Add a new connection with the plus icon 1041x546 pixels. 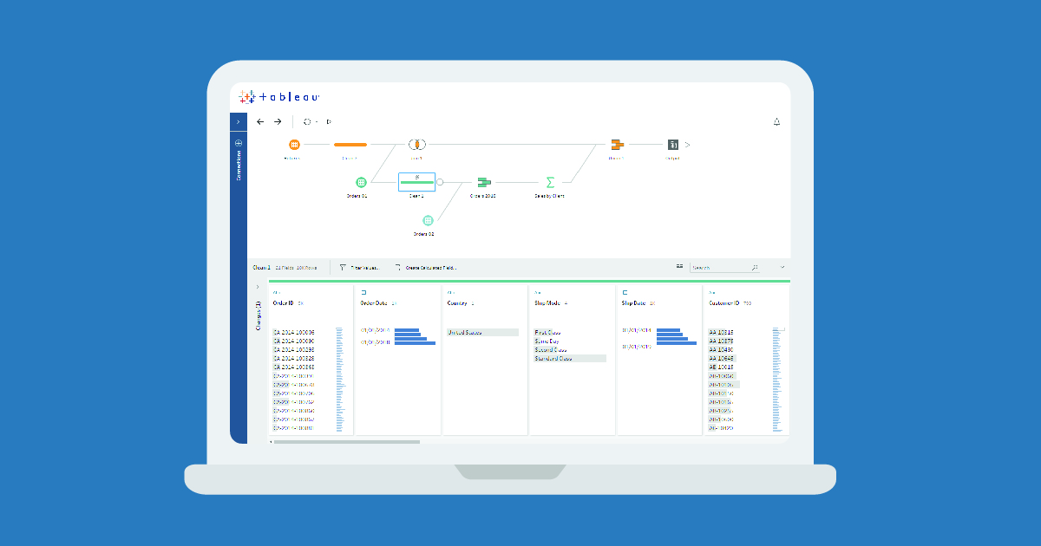pyautogui.click(x=239, y=143)
